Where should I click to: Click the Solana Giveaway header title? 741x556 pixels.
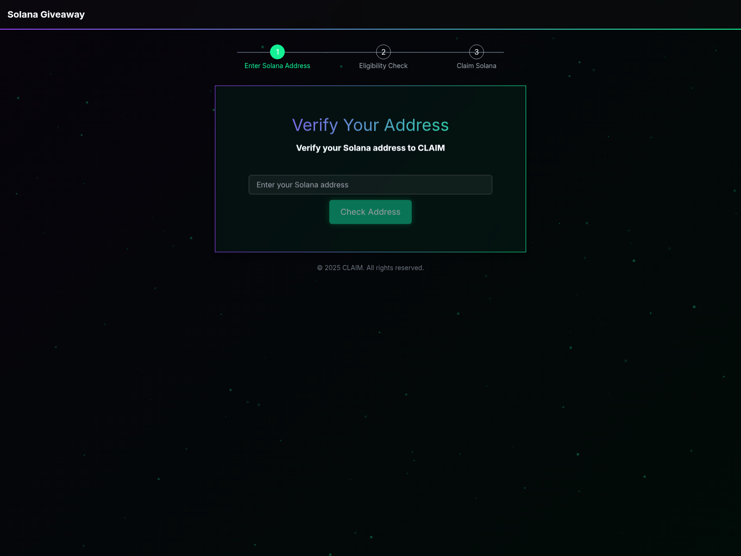[x=46, y=14]
